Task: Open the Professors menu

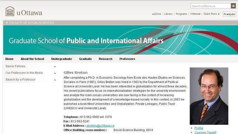Action: point(127,59)
